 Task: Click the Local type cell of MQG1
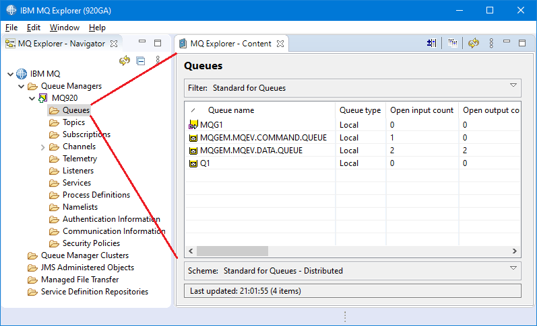(x=348, y=125)
